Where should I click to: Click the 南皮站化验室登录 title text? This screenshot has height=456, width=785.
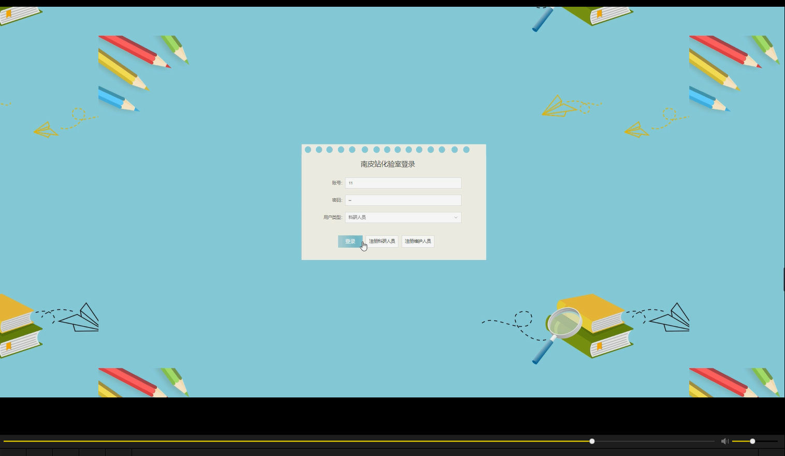coord(388,164)
